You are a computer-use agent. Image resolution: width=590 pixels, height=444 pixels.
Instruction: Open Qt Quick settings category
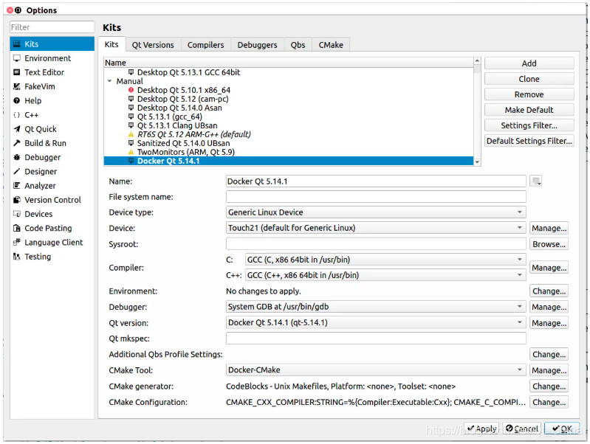point(52,129)
